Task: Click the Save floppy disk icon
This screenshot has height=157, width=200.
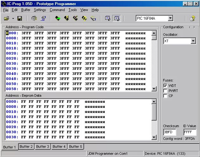Action: (x=20, y=18)
